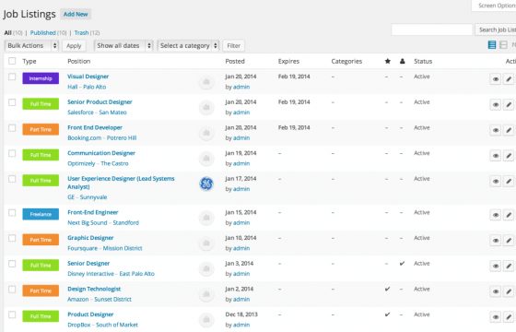
Task: Switch to list view mode icon
Action: (x=492, y=45)
